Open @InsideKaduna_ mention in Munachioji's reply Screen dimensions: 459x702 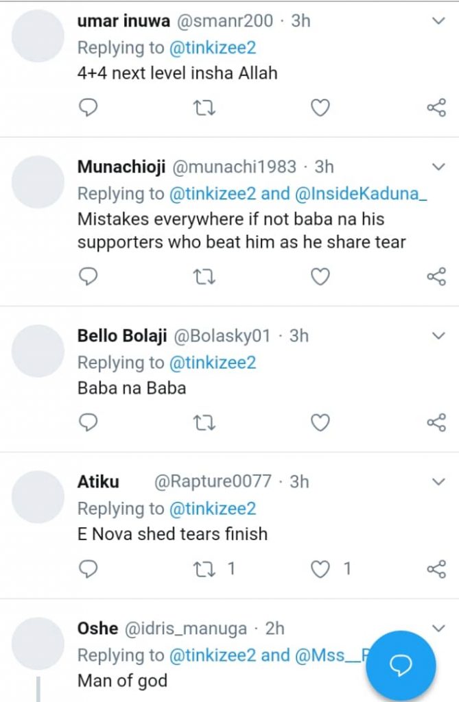click(362, 193)
